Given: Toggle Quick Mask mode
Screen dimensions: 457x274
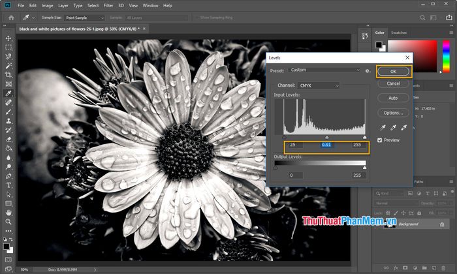Looking at the screenshot, I should tap(8, 260).
